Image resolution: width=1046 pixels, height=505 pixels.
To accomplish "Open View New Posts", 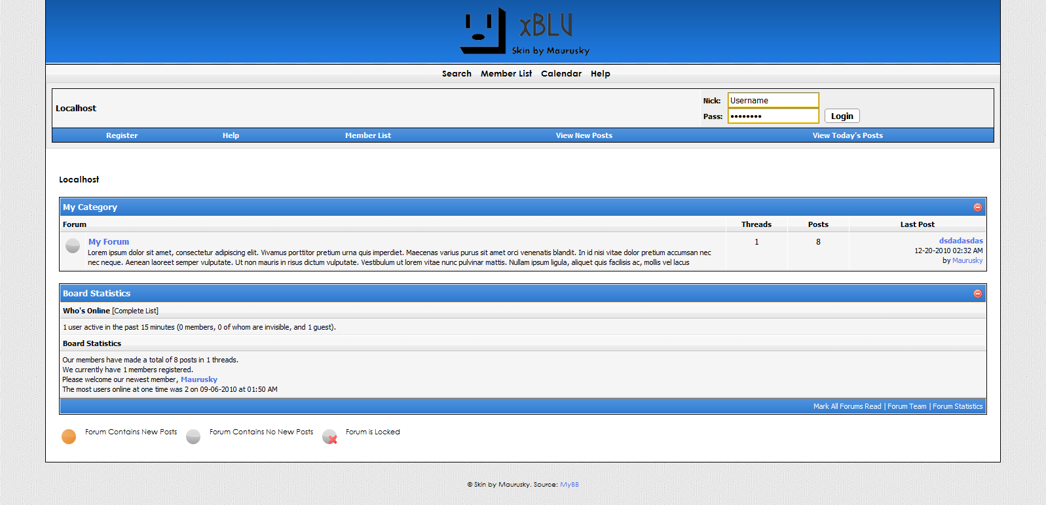I will pyautogui.click(x=584, y=135).
